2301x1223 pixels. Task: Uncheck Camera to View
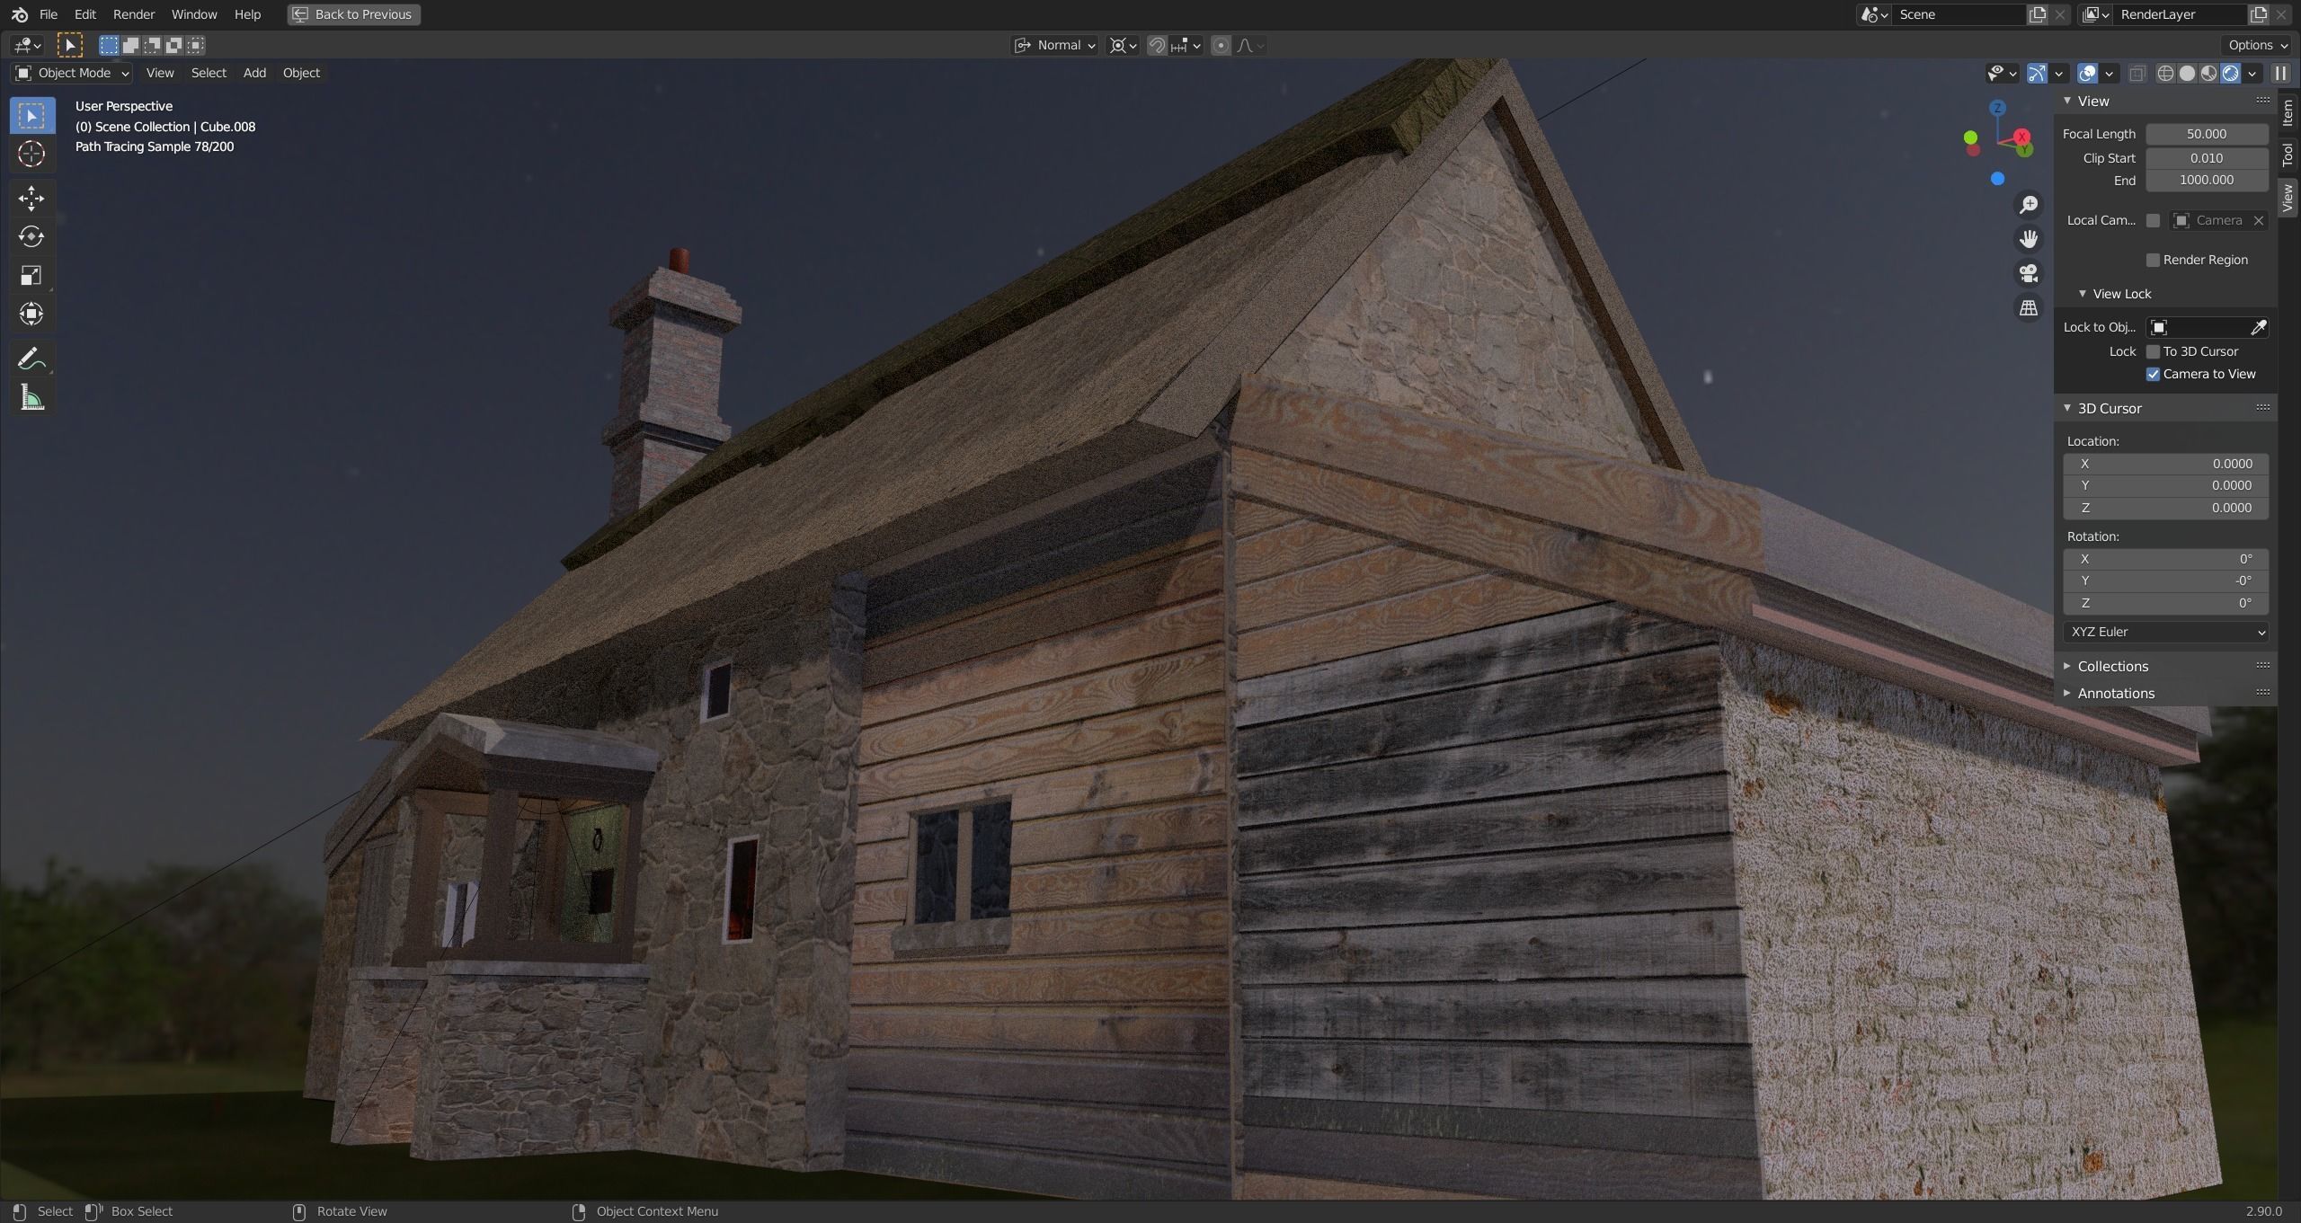click(2153, 374)
